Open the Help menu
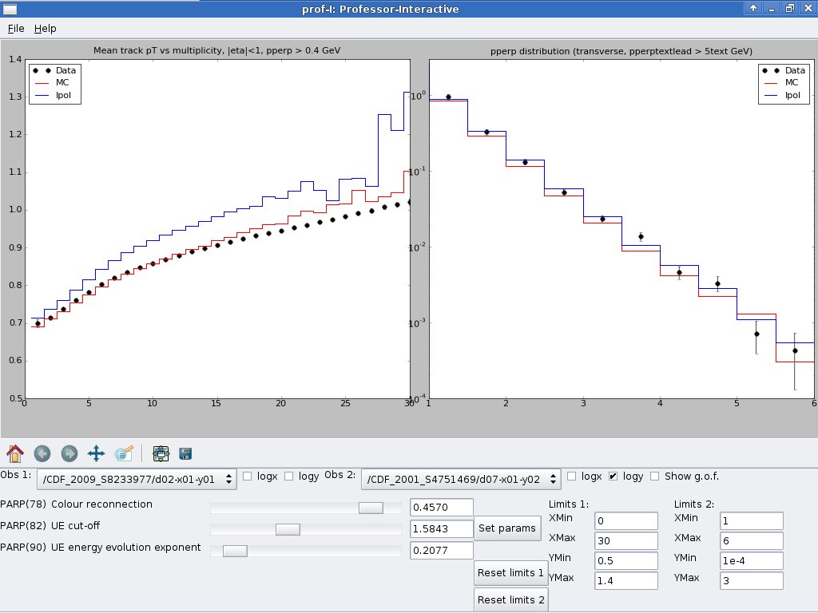818x613 pixels. 45,28
